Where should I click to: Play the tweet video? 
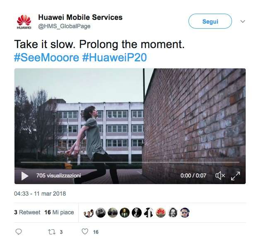[25, 176]
